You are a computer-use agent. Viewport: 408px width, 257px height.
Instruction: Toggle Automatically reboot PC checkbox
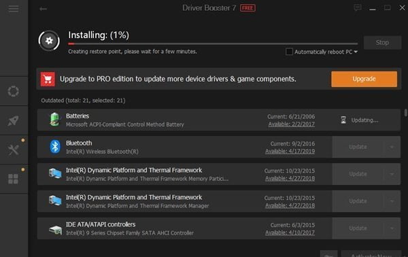pos(289,52)
